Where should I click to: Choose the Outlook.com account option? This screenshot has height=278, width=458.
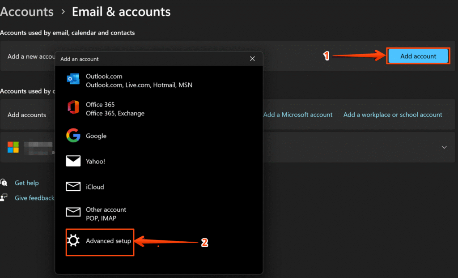(159, 81)
